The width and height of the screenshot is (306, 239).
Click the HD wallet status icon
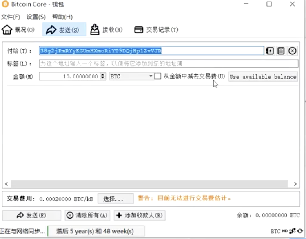pyautogui.click(x=285, y=231)
